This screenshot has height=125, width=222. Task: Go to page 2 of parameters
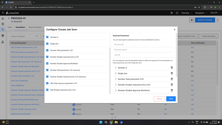pyautogui.click(x=115, y=117)
